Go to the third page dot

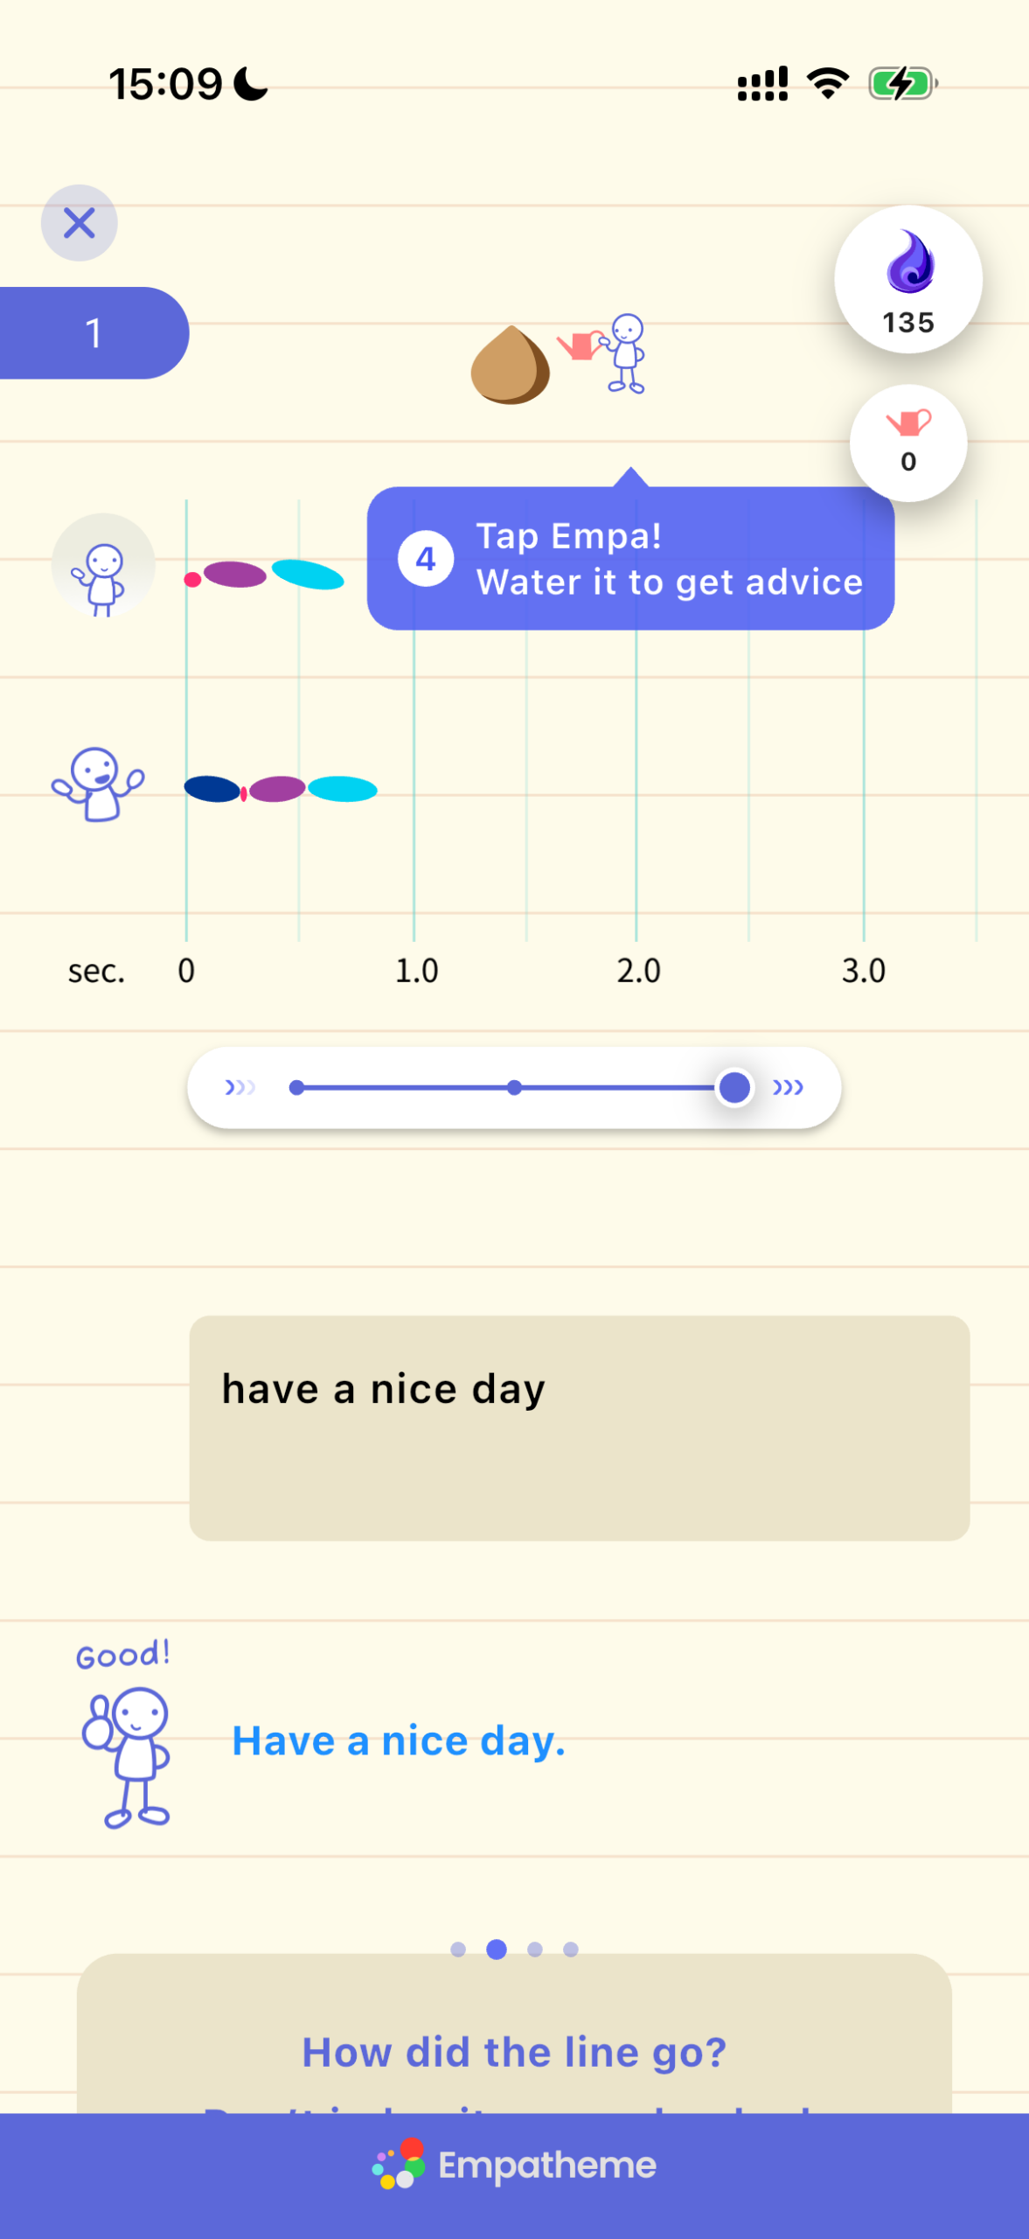pyautogui.click(x=535, y=1950)
